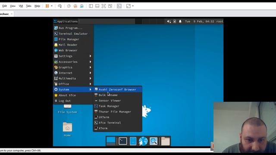
Task: Open the VMware VM menu
Action: click(x=21, y=6)
